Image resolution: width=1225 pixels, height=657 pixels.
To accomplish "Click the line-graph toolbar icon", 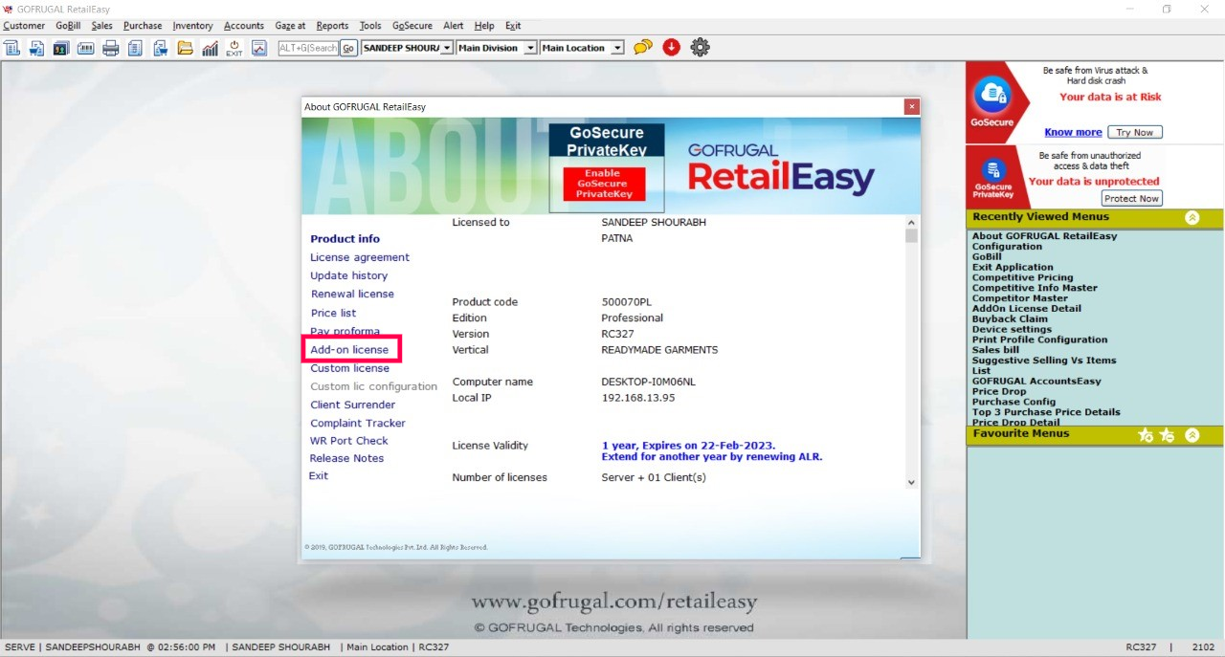I will click(x=259, y=48).
